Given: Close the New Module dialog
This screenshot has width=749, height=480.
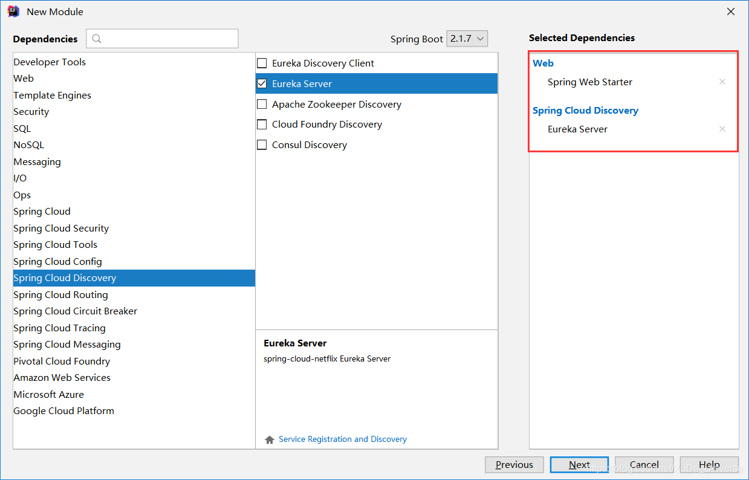Looking at the screenshot, I should (x=731, y=11).
